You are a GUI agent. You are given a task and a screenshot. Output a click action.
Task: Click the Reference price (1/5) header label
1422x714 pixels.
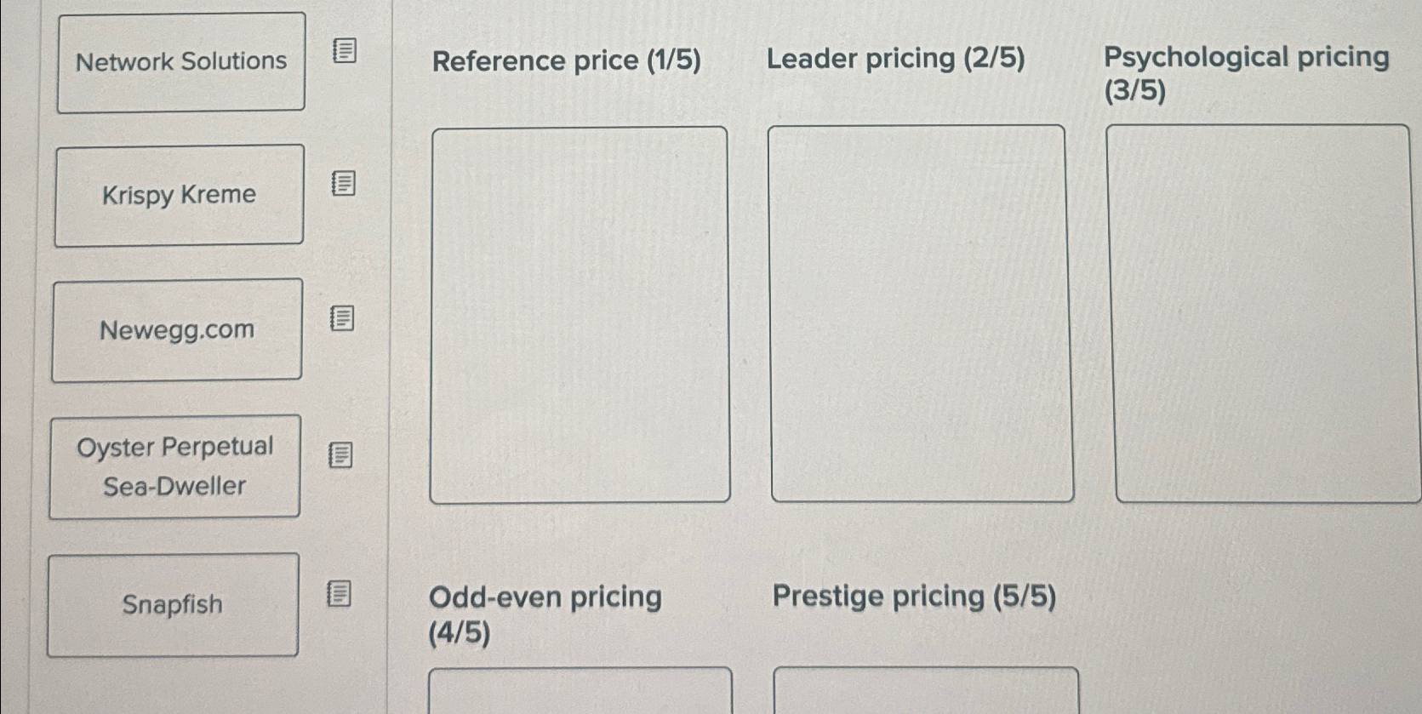tap(566, 60)
